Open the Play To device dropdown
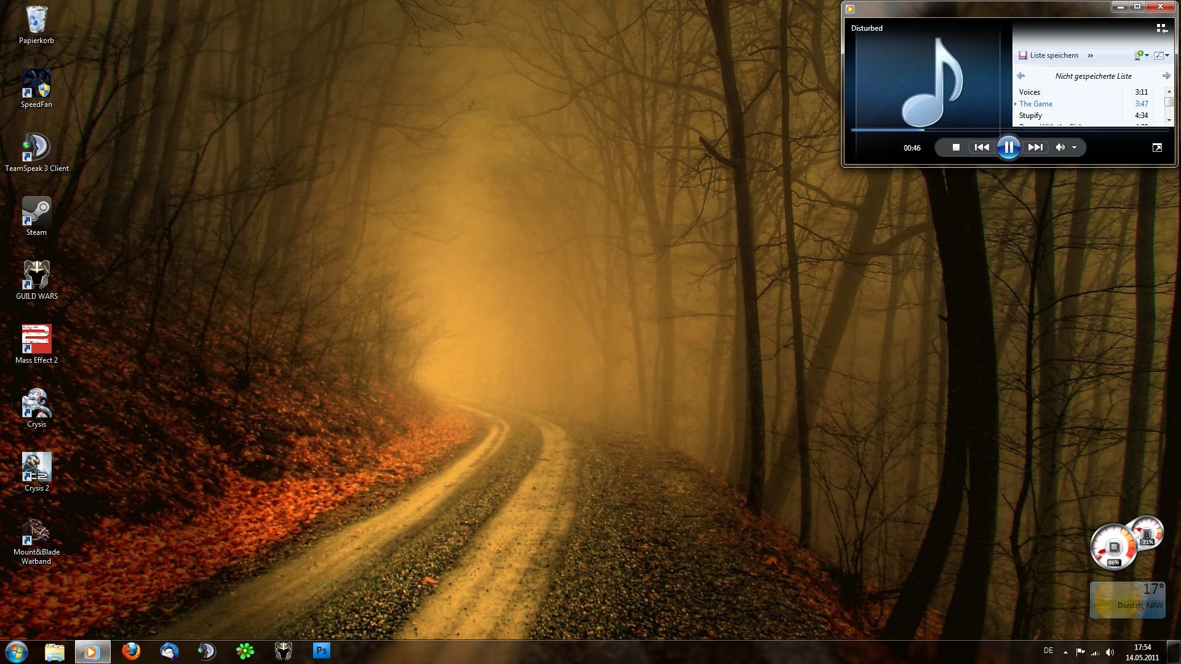 click(1142, 55)
